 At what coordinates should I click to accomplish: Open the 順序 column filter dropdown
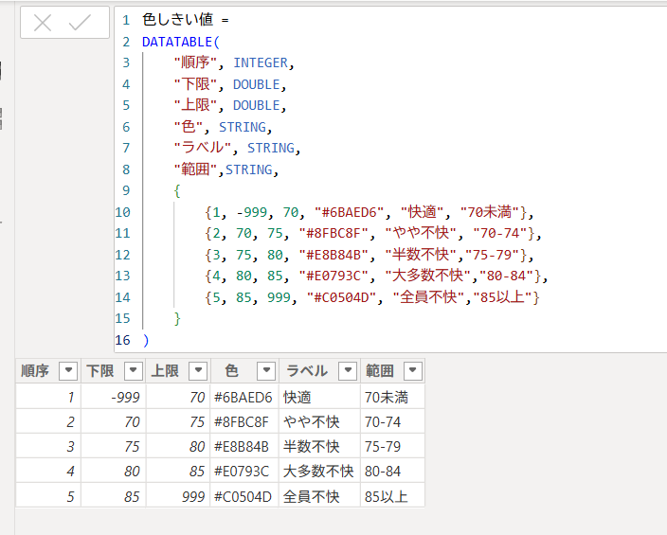(x=68, y=370)
